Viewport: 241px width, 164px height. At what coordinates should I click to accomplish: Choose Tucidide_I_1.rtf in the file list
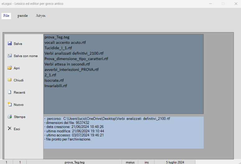[58, 48]
